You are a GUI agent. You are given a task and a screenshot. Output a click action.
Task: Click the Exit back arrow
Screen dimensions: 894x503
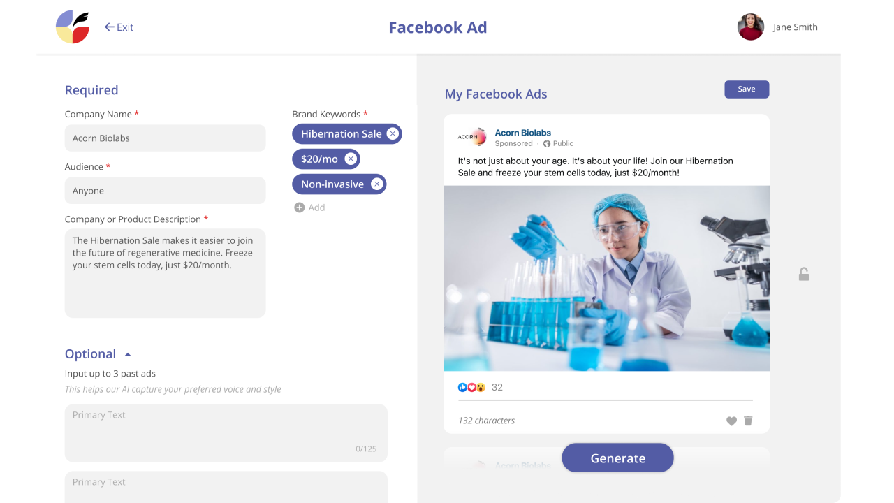pyautogui.click(x=110, y=27)
